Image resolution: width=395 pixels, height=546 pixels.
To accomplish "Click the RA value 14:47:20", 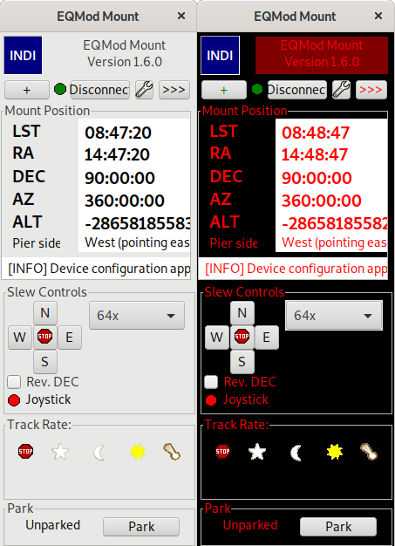I will click(118, 154).
